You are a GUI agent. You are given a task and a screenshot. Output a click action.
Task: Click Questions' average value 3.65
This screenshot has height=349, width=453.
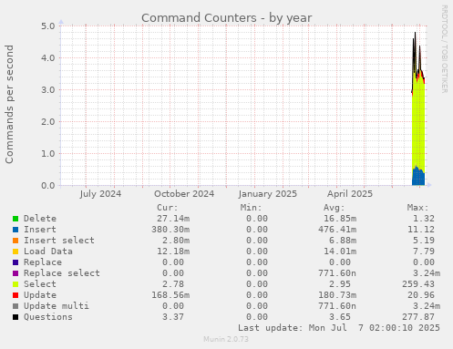[340, 317]
